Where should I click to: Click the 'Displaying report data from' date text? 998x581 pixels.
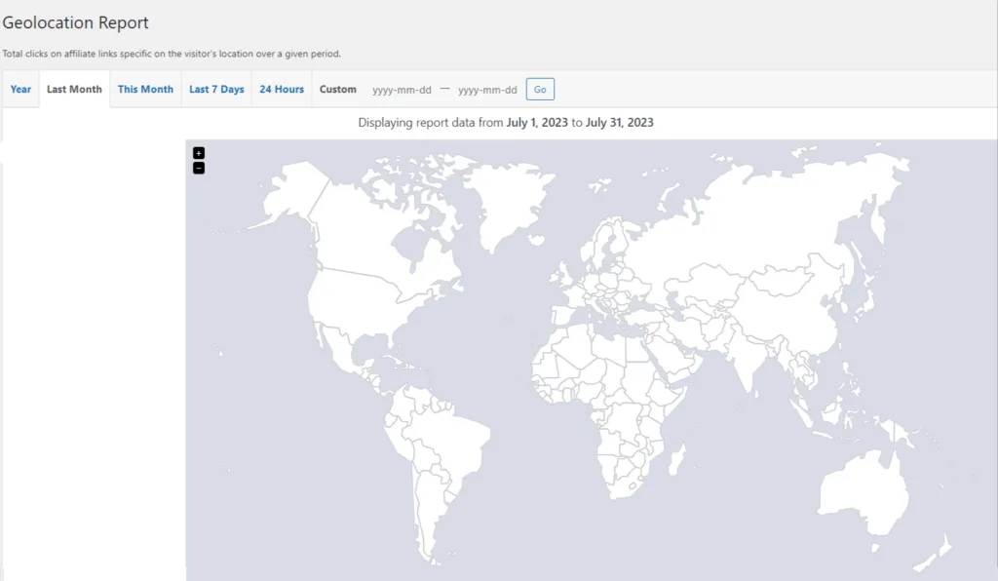coord(506,122)
